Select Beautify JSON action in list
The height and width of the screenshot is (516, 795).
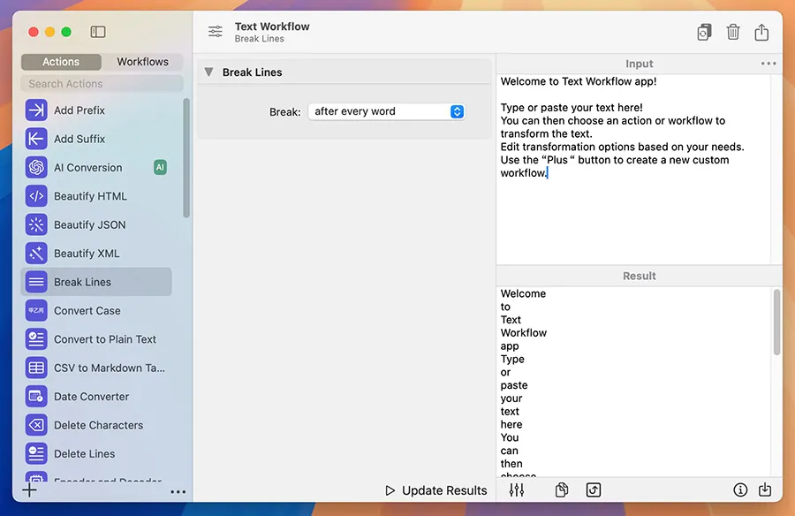coord(89,224)
